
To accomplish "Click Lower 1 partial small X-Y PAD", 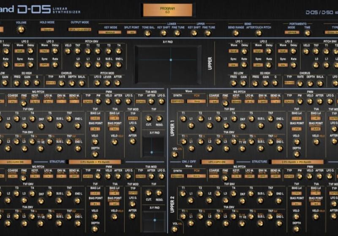I will click(x=153, y=147).
